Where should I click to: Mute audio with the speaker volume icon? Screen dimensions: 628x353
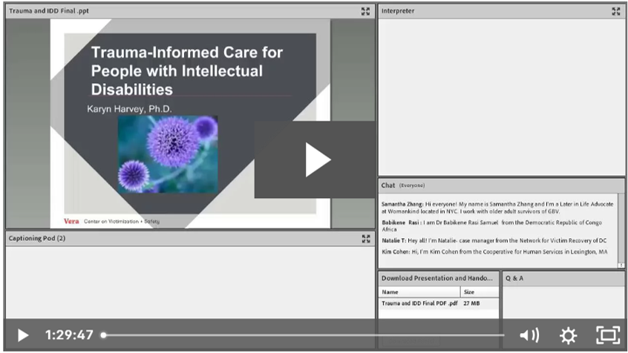tap(529, 335)
